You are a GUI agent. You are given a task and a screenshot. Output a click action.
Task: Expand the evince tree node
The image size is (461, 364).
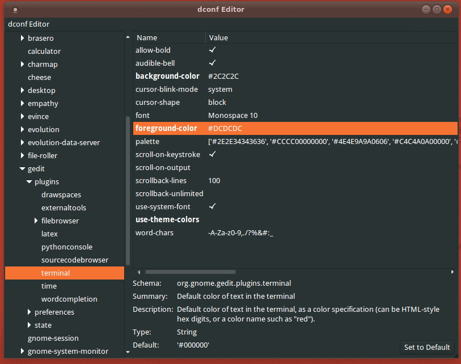tap(22, 116)
